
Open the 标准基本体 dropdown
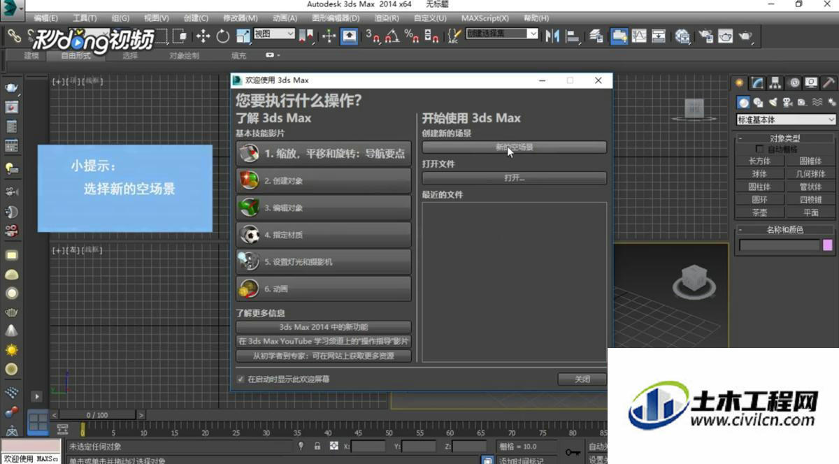pos(787,119)
